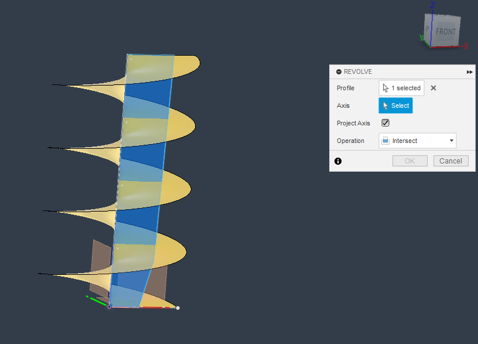Click the FRONT face of the ViewCube
The width and height of the screenshot is (478, 344).
pyautogui.click(x=446, y=32)
